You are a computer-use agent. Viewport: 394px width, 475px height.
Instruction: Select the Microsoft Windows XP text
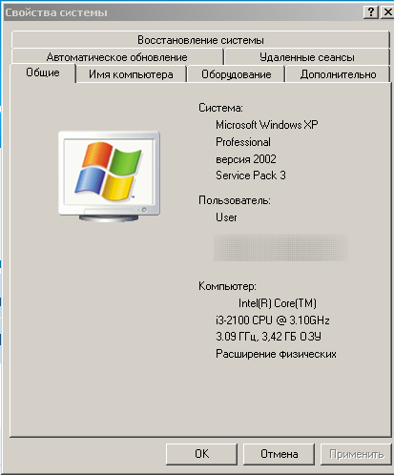[x=267, y=125]
